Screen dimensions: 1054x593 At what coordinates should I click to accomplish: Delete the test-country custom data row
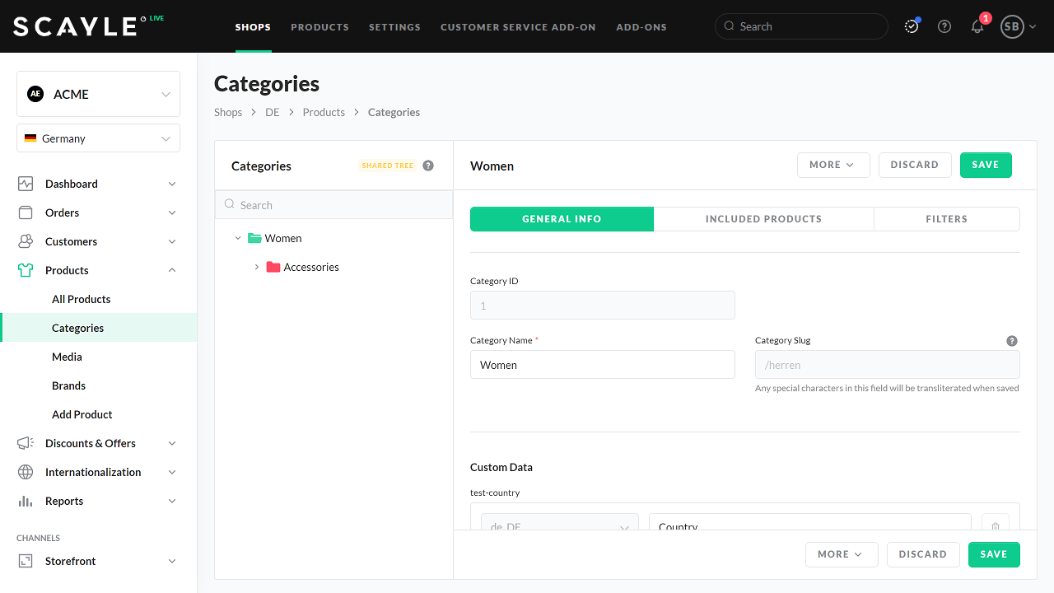(x=995, y=524)
